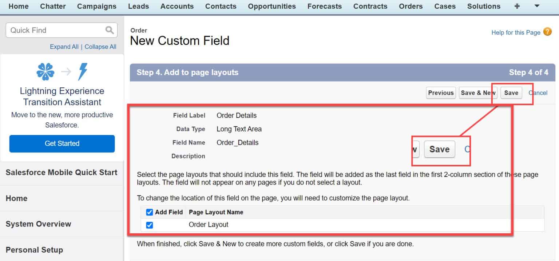Click the plus icon to show all tabs
Viewport: 559px width, 261px height.
pyautogui.click(x=517, y=6)
